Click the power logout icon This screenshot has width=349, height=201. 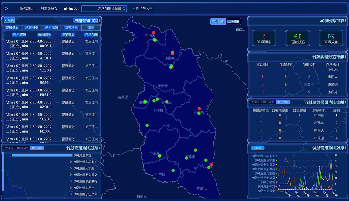coord(6,8)
